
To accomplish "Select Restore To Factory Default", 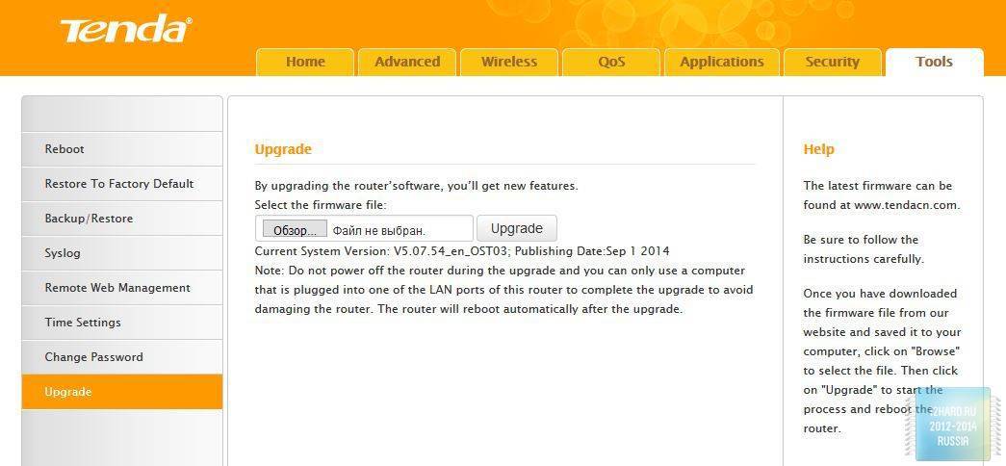I will tap(122, 184).
